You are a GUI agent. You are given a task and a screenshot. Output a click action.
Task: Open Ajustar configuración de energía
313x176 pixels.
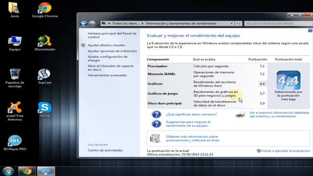click(x=108, y=59)
